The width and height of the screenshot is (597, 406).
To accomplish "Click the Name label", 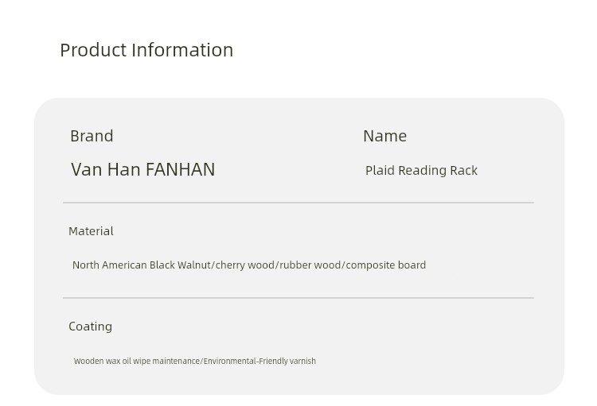I will (385, 136).
